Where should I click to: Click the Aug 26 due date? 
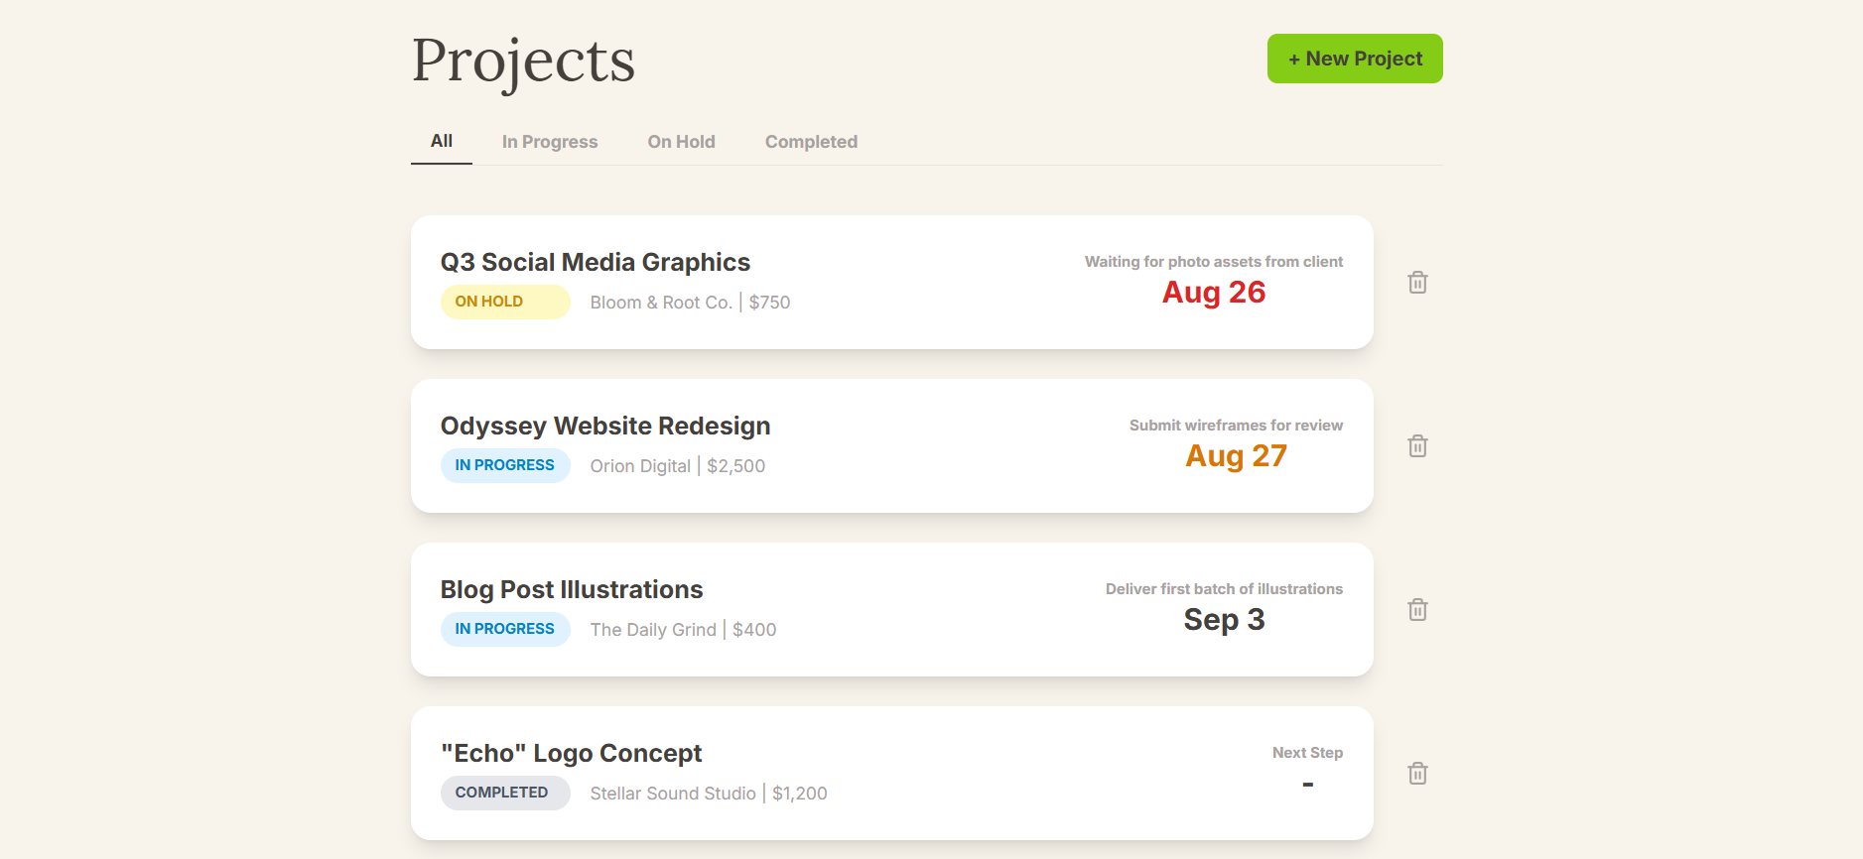coord(1213,293)
